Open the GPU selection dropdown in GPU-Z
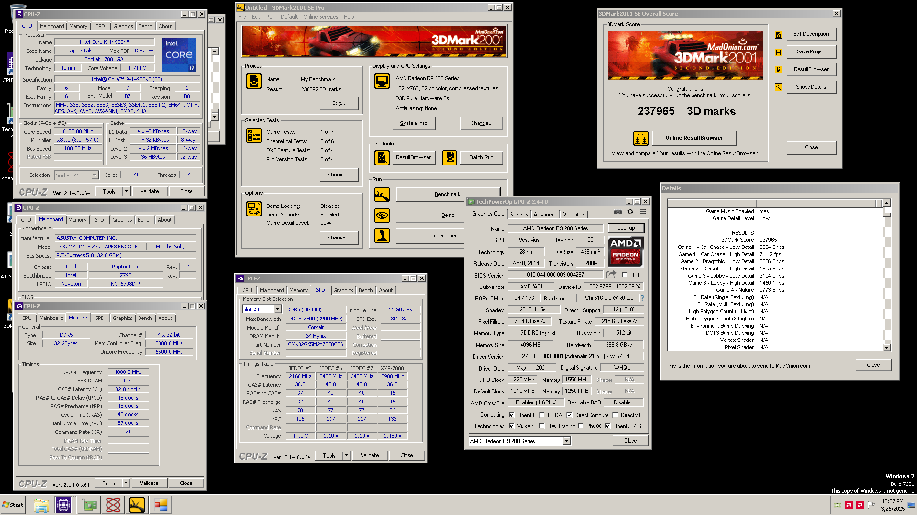 point(566,441)
